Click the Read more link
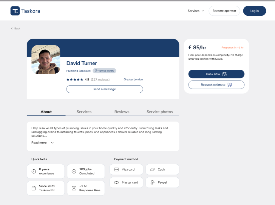 click(x=39, y=143)
